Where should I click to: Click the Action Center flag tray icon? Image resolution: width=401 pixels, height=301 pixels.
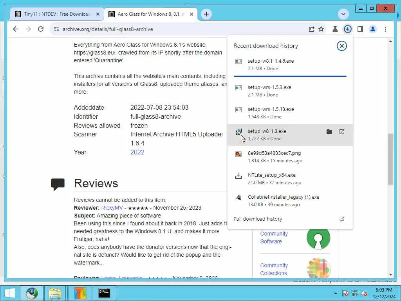click(x=345, y=293)
